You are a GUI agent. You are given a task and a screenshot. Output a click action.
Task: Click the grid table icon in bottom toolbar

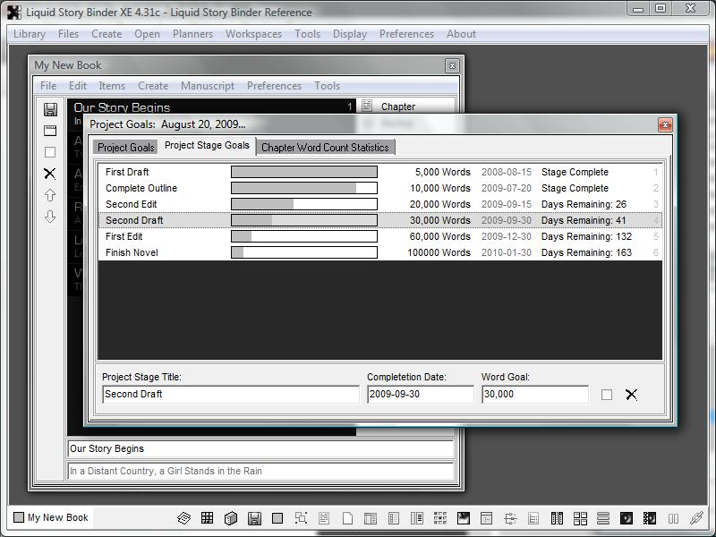coord(208,517)
